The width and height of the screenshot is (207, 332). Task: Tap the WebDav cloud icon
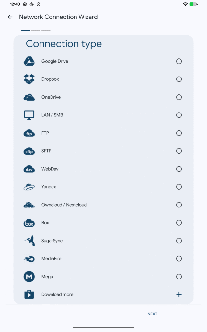click(29, 169)
